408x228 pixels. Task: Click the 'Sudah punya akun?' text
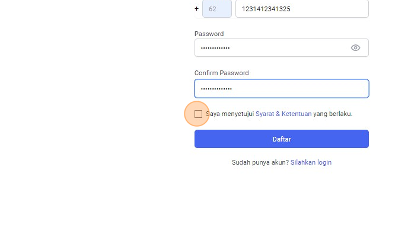[260, 162]
